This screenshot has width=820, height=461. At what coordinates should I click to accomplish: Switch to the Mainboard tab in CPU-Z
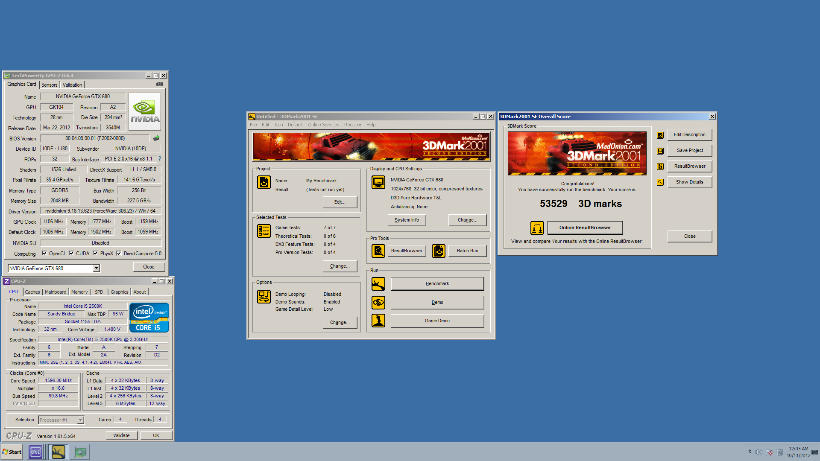56,292
